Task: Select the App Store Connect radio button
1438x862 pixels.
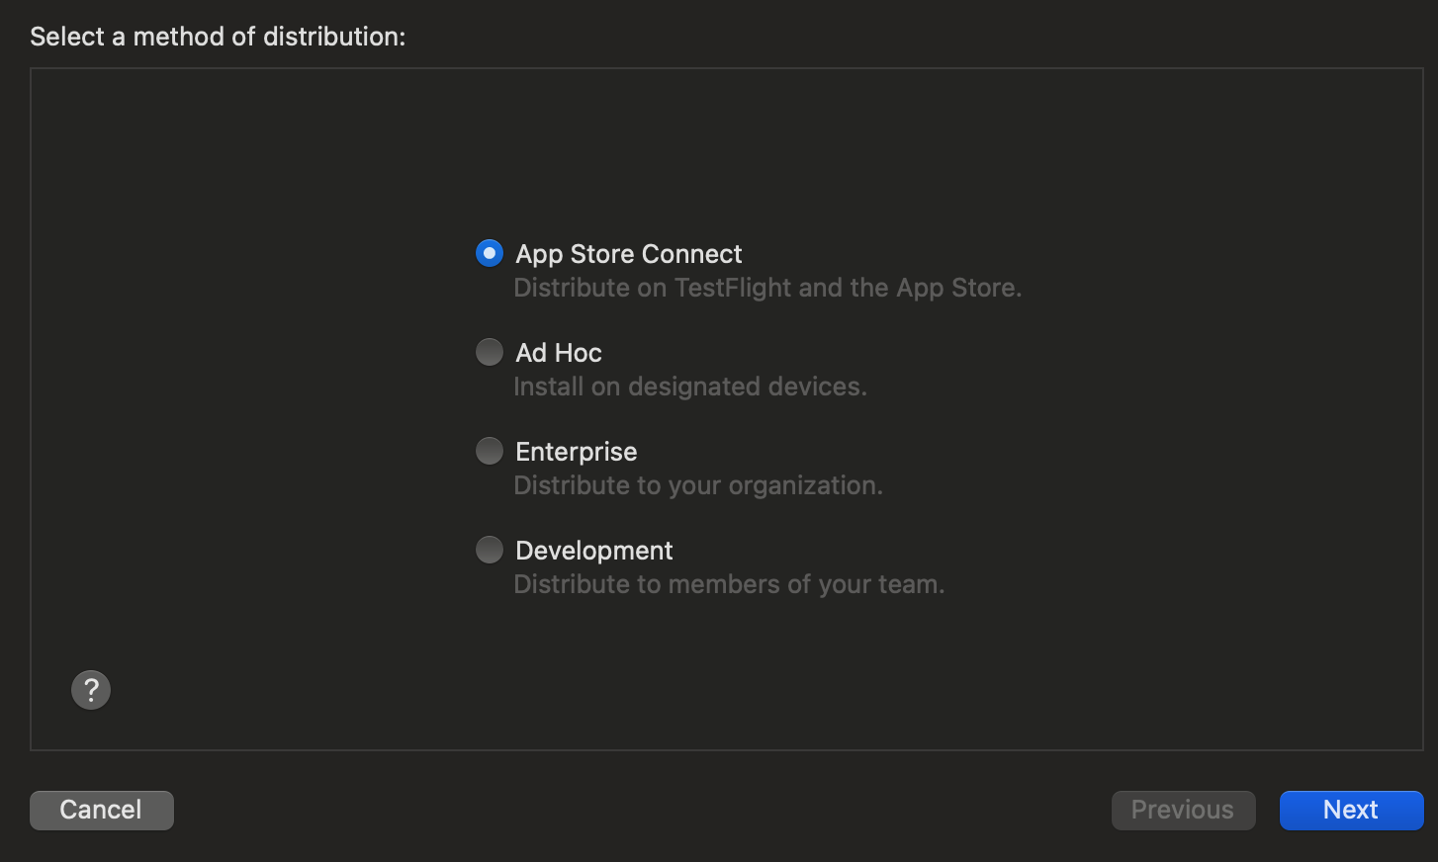Action: [x=490, y=253]
